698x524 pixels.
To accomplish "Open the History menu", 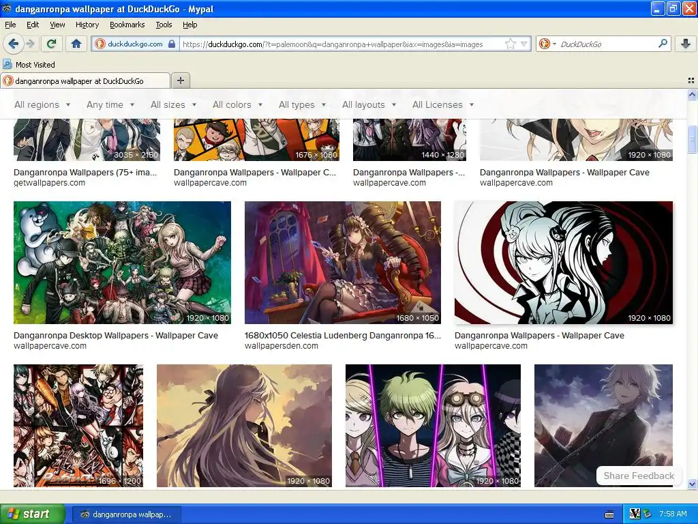I will (x=87, y=25).
